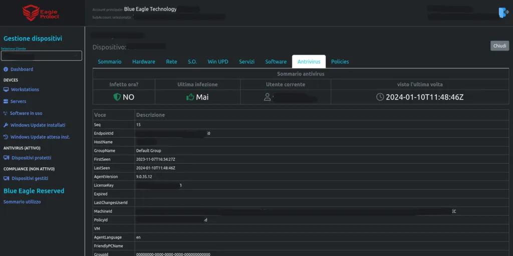Open the Policies tab
This screenshot has width=513, height=256.
pos(340,62)
